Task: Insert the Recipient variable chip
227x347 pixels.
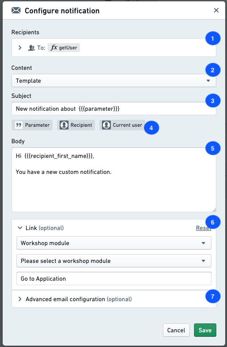Action: tap(76, 125)
